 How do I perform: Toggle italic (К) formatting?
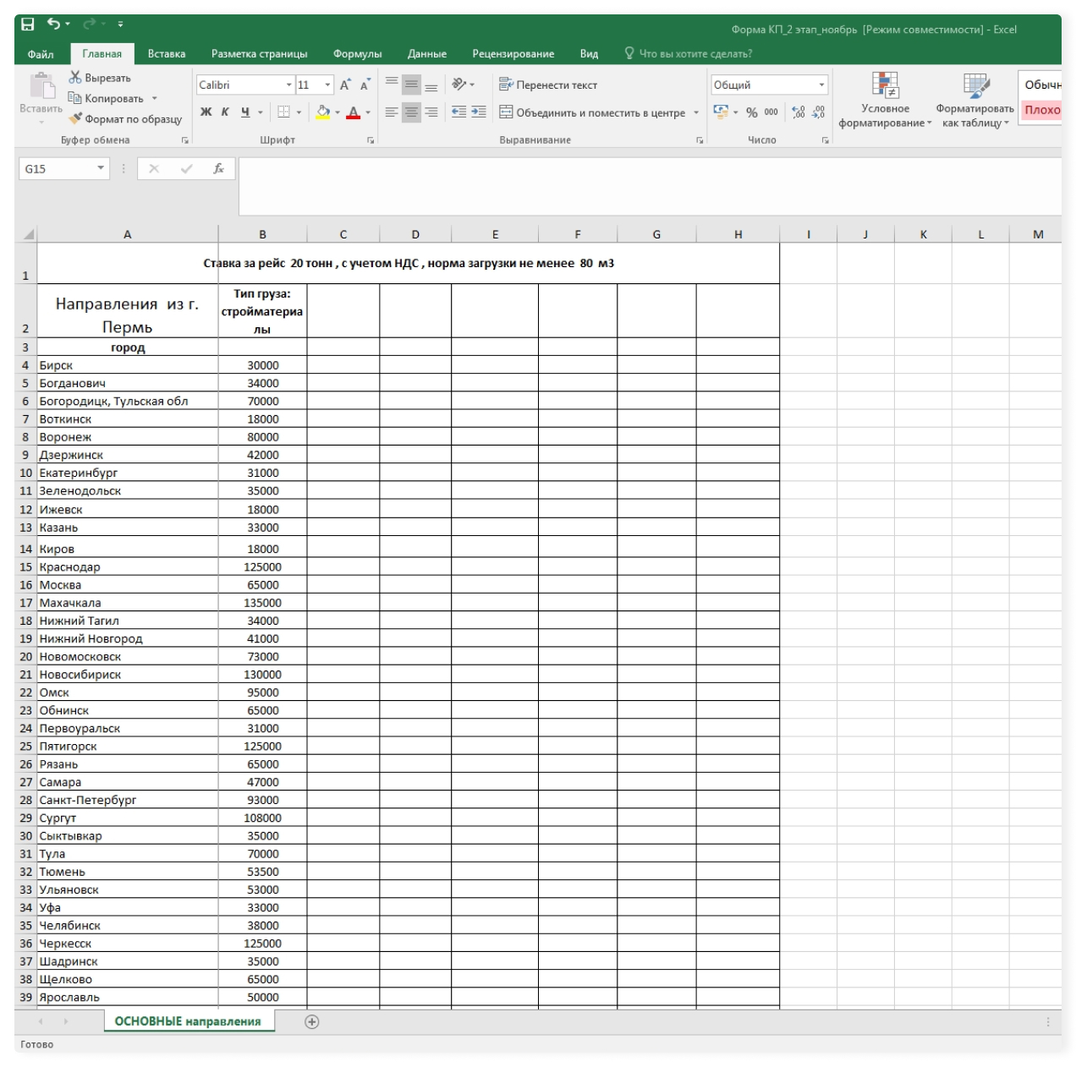[225, 112]
